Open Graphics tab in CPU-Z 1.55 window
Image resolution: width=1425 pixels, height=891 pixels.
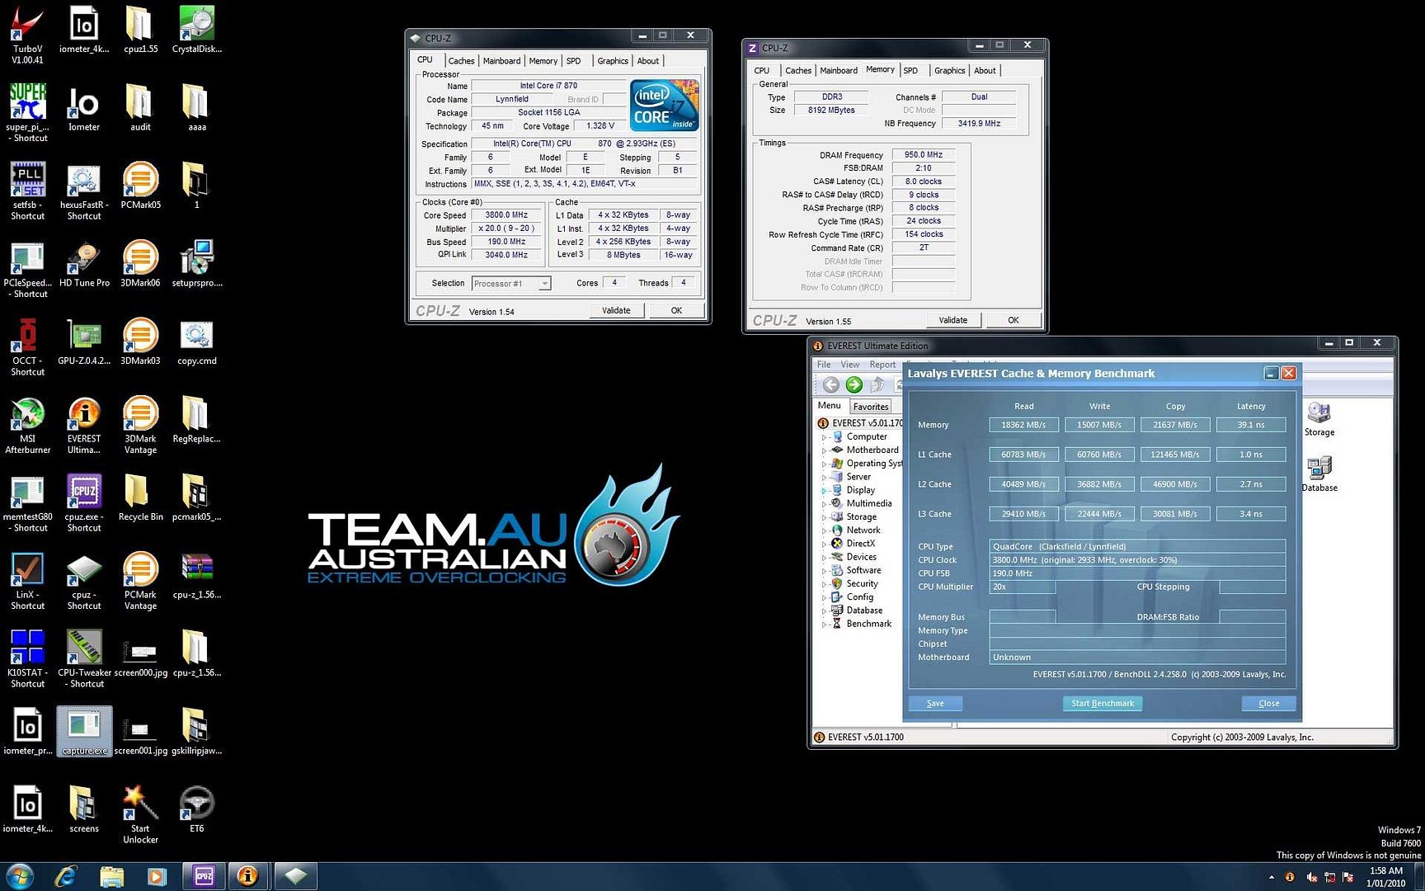pyautogui.click(x=949, y=71)
